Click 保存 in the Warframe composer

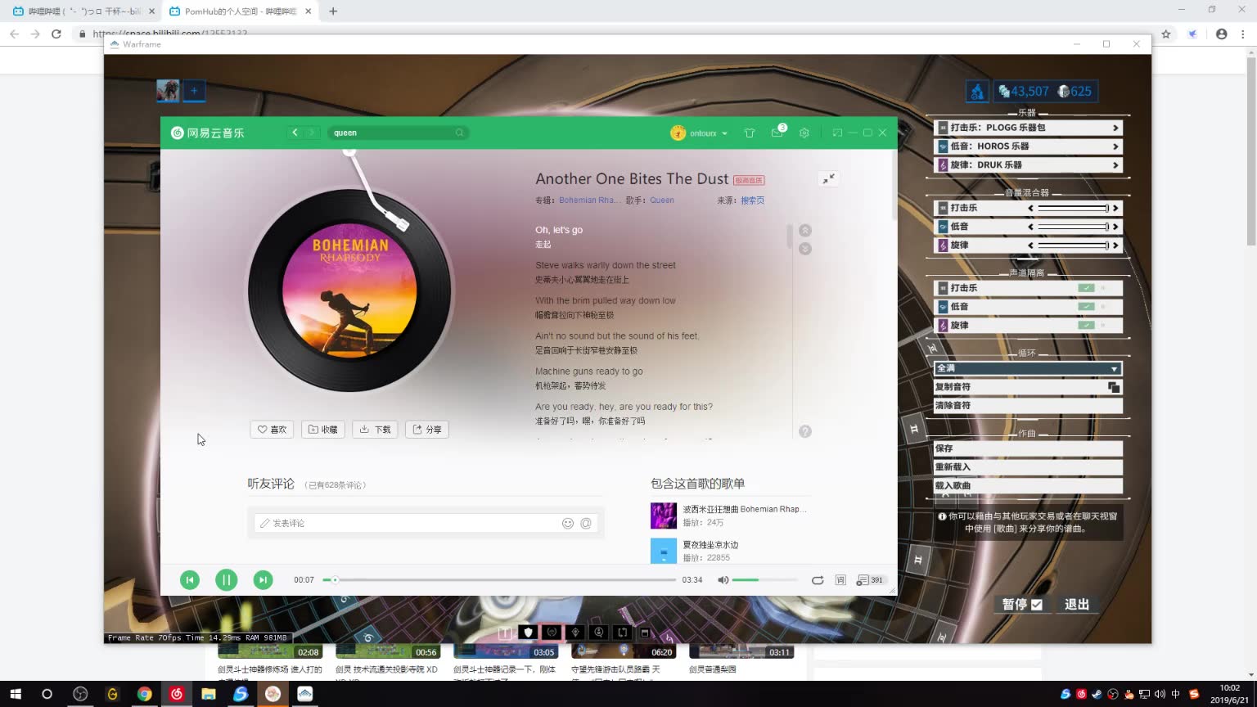point(1028,448)
